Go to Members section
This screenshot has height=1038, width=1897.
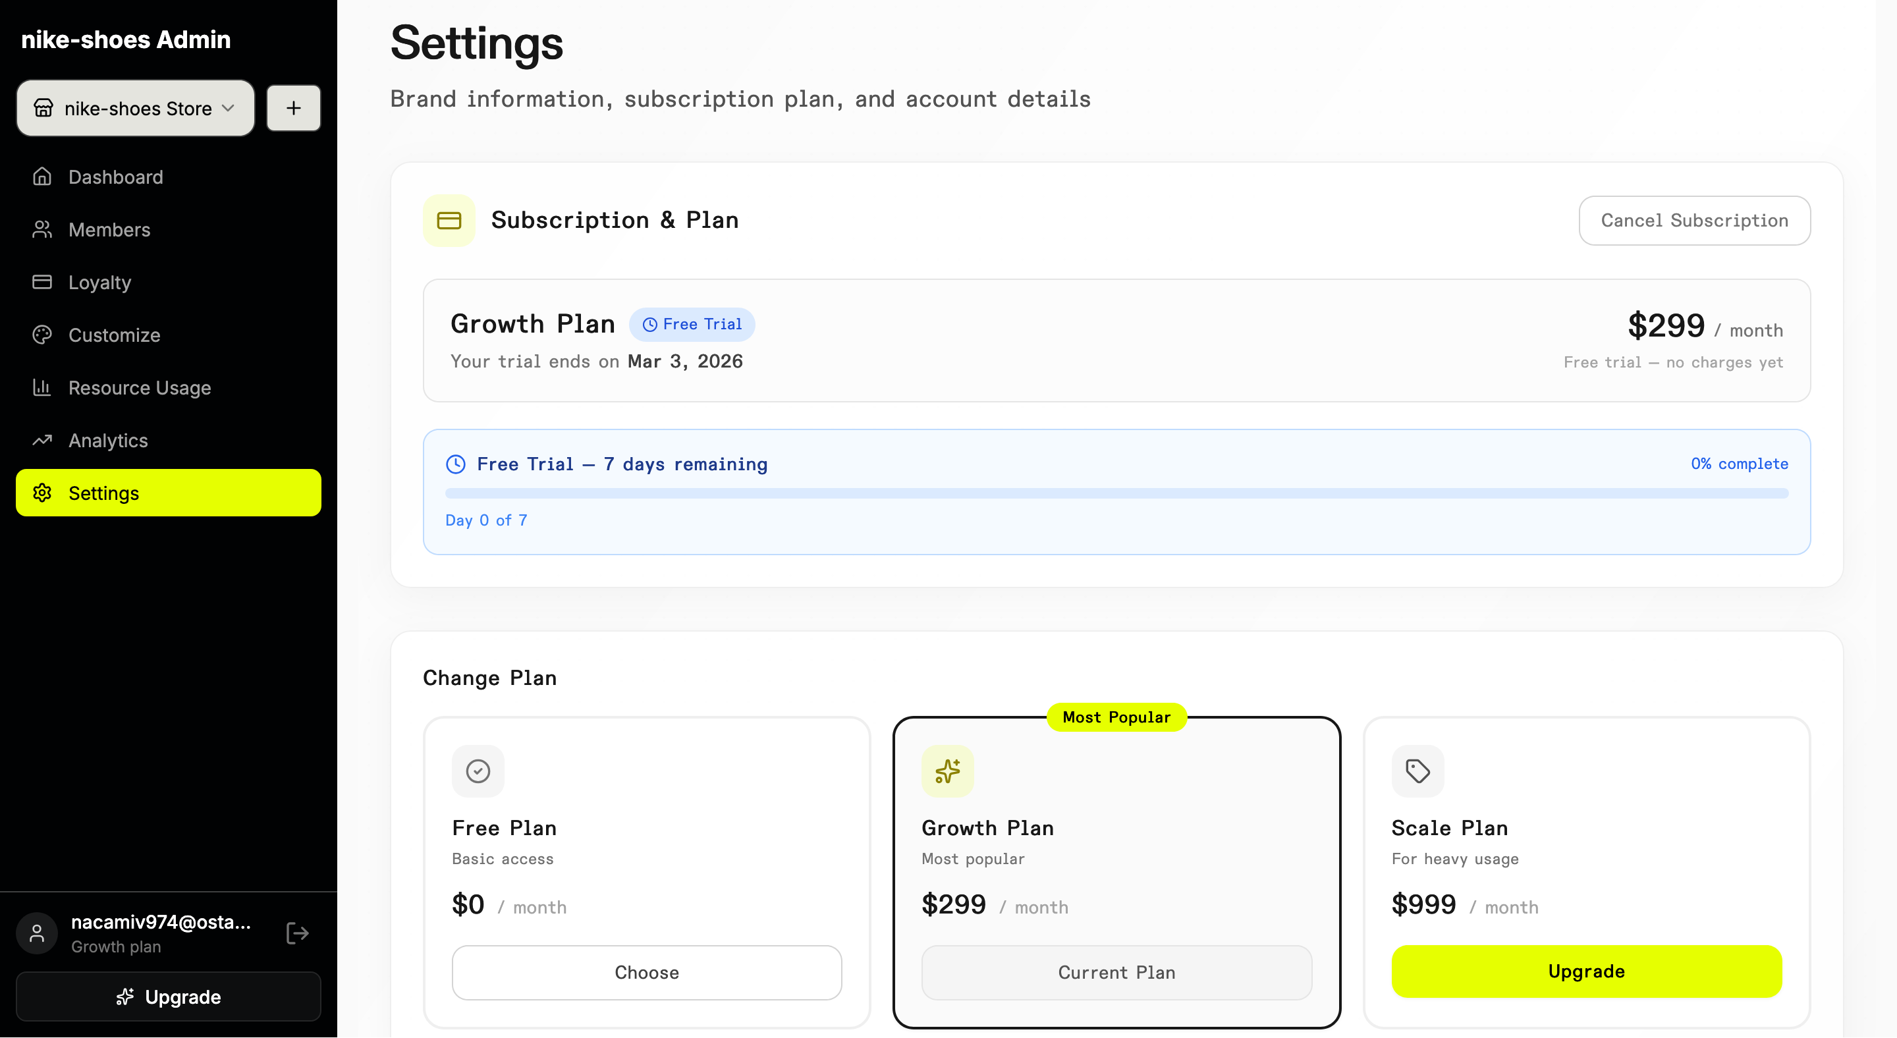coord(109,230)
